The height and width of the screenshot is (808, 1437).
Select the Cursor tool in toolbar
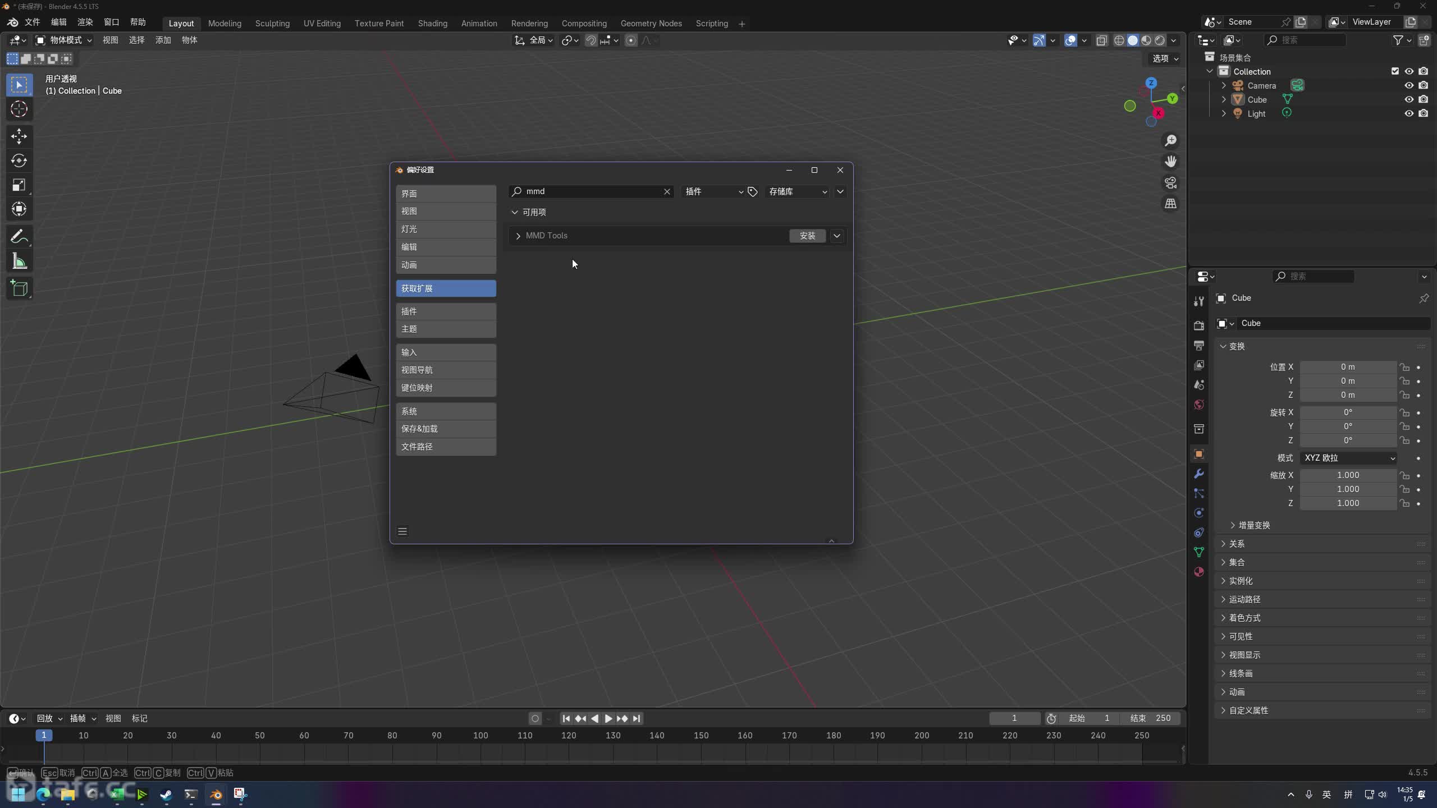pos(19,109)
